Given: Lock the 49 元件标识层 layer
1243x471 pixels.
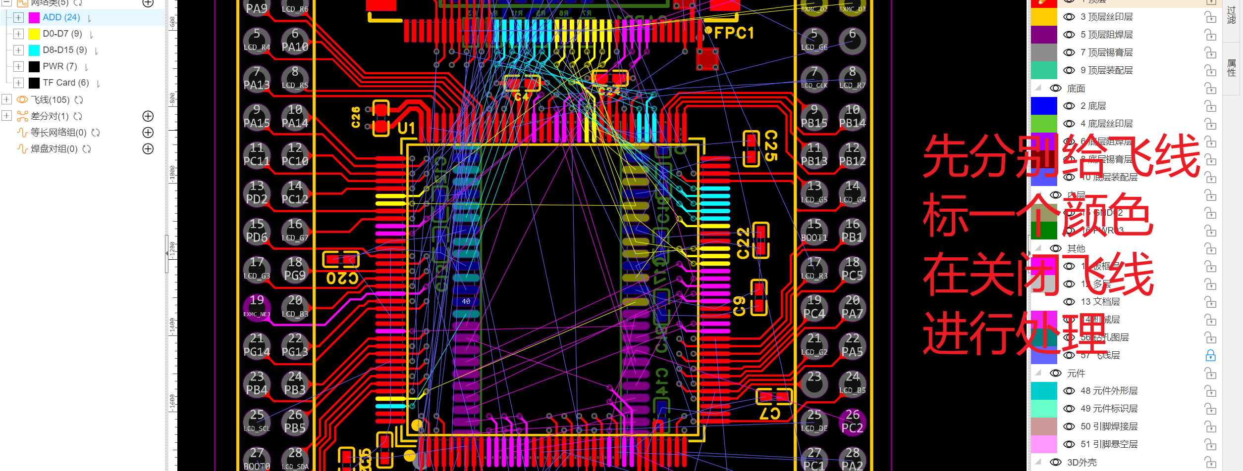Looking at the screenshot, I should pyautogui.click(x=1210, y=409).
